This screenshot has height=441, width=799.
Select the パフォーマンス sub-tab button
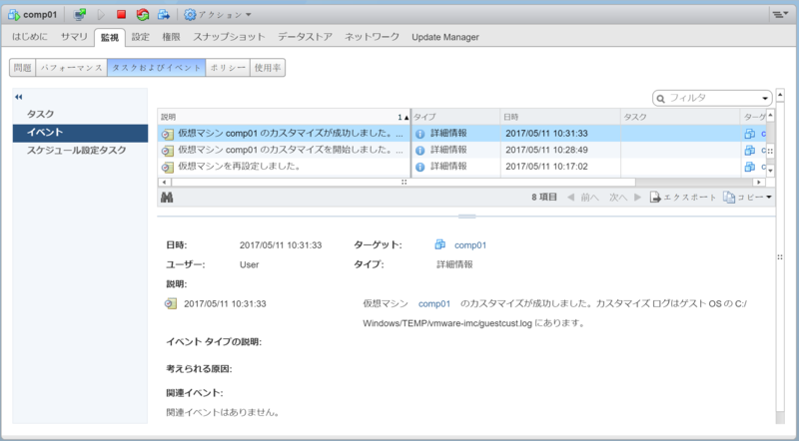pyautogui.click(x=71, y=67)
